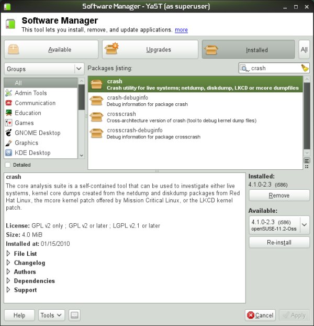This screenshot has height=326, width=314.
Task: Click the packages listing scroll-up arrow
Action: pyautogui.click(x=307, y=79)
